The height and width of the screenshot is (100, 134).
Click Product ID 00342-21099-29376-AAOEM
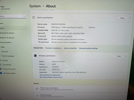[x=62, y=36]
